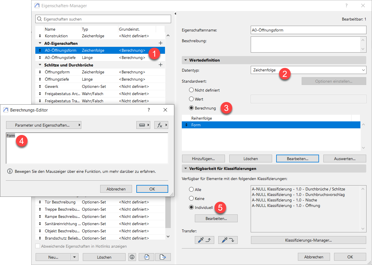Click reorder handle of Form expression row
The width and height of the screenshot is (372, 265).
coord(186,125)
